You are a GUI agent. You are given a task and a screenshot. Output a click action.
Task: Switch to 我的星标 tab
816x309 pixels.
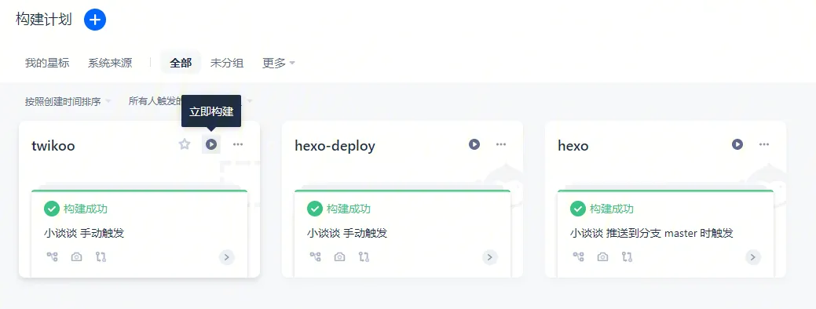point(47,63)
